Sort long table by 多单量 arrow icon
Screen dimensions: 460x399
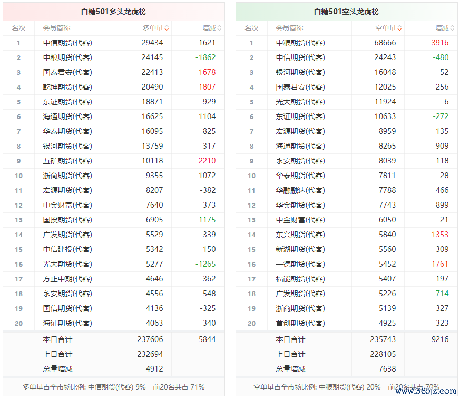167,28
